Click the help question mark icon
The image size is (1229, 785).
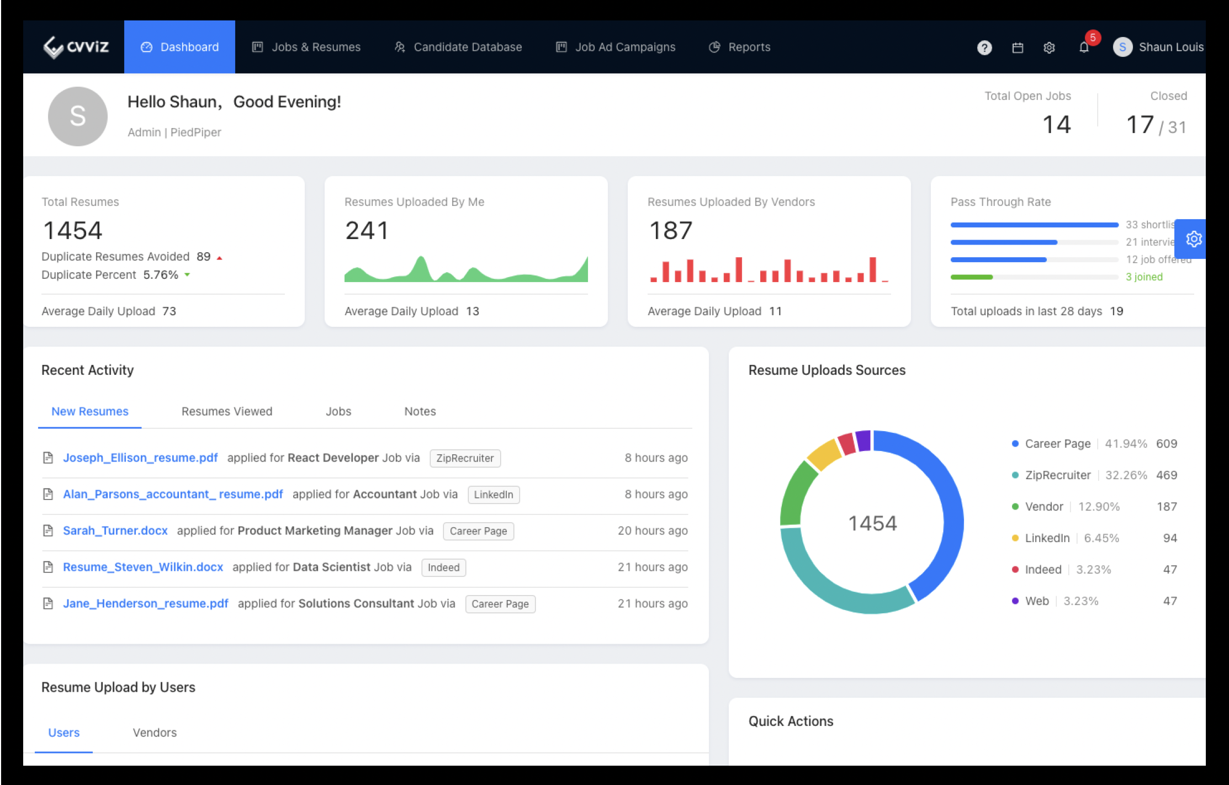(x=984, y=48)
